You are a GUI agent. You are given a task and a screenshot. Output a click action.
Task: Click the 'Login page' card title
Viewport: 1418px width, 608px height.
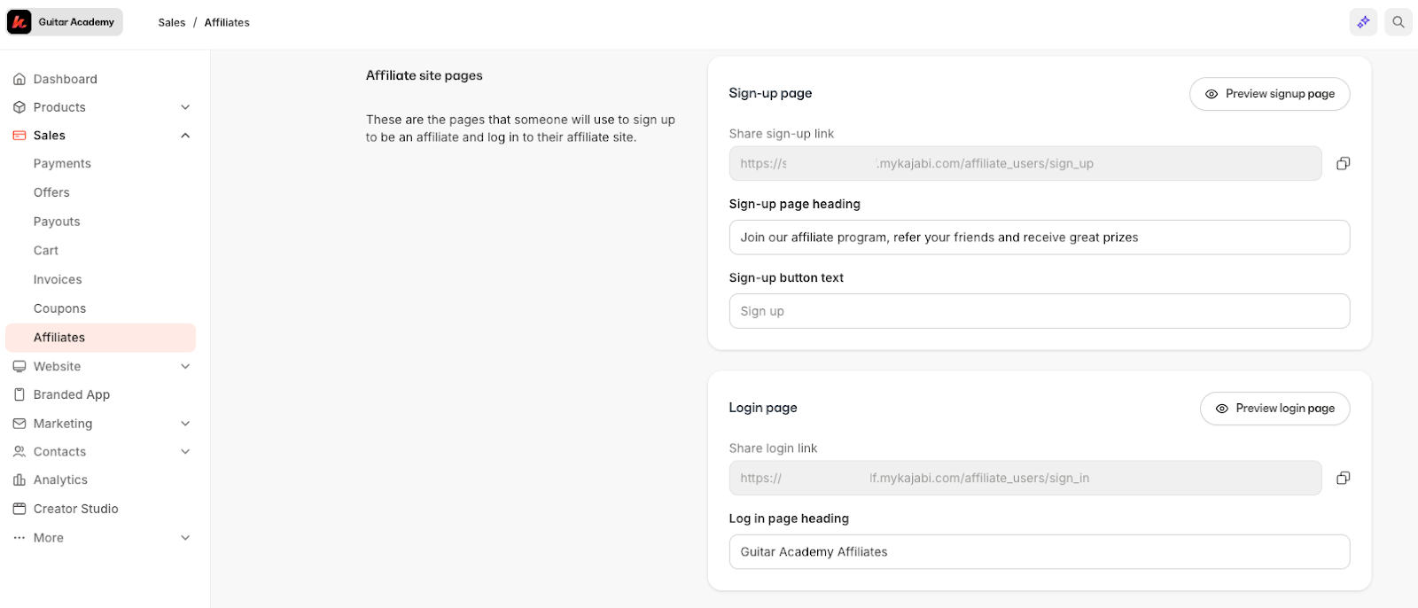[x=763, y=408]
